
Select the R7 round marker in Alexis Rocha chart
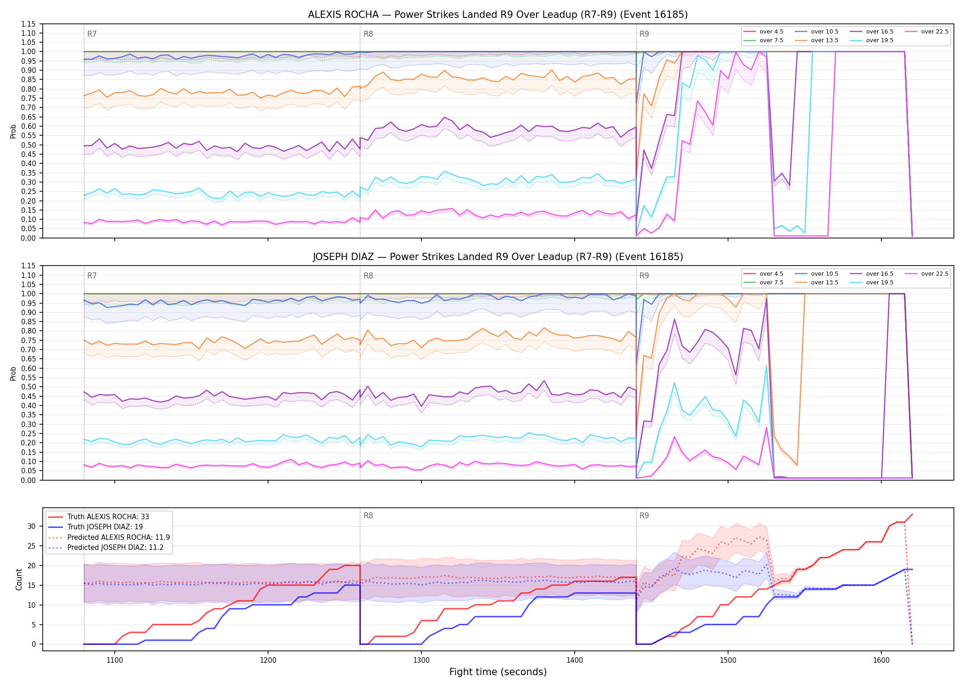[x=92, y=34]
